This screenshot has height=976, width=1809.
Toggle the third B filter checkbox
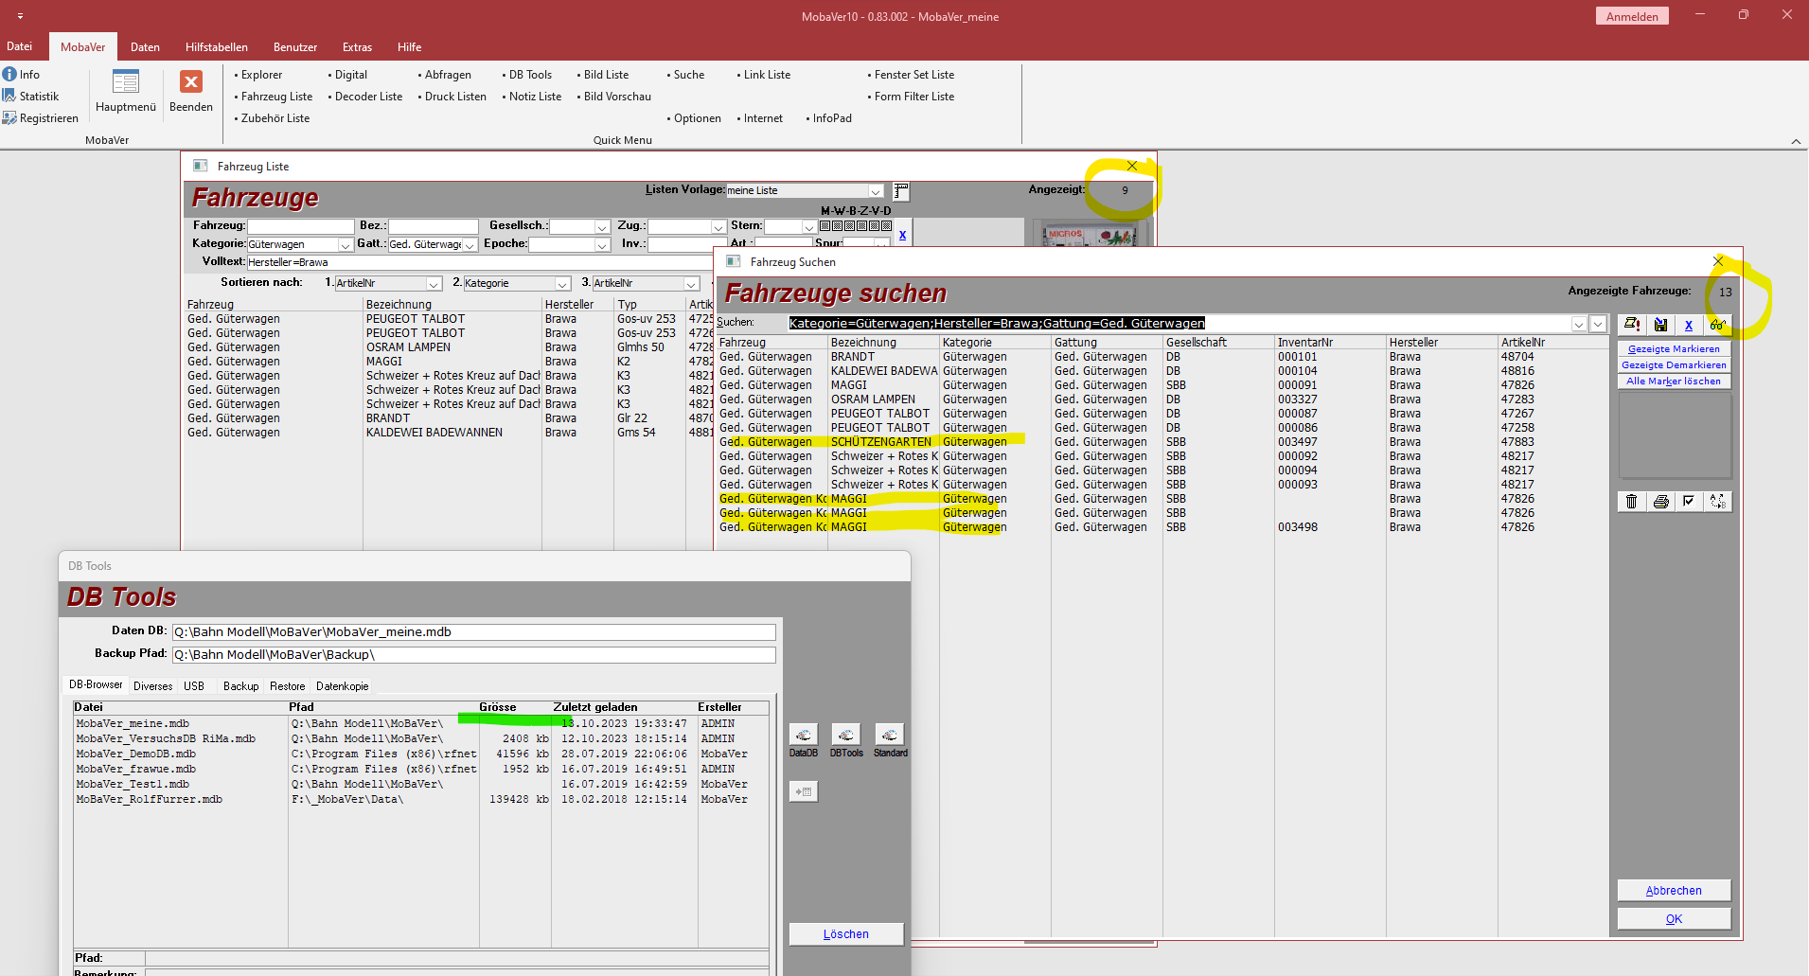(849, 226)
